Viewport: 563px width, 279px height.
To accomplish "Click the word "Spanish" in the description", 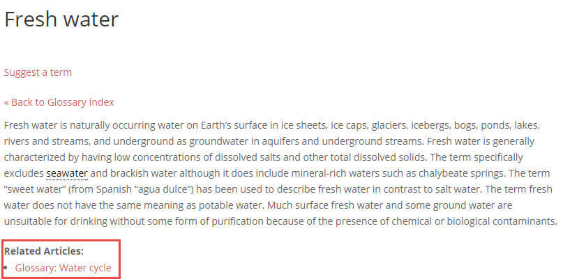I will (x=124, y=189).
